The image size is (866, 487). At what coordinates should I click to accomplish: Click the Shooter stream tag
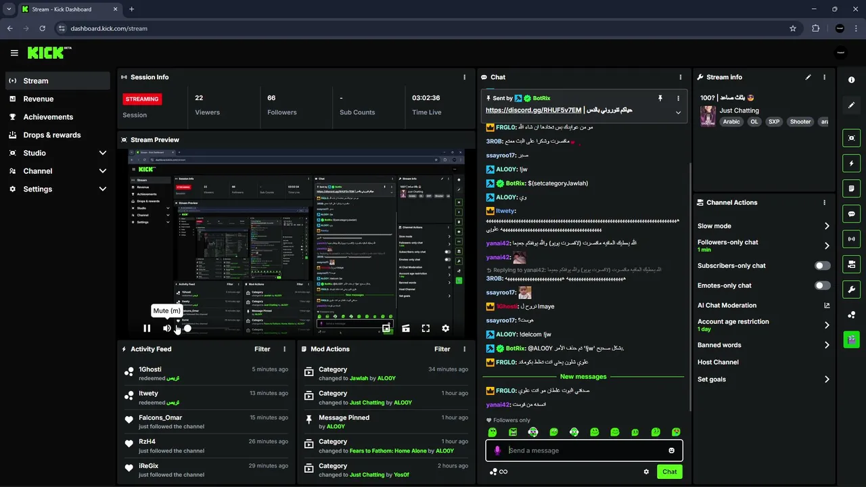point(800,122)
